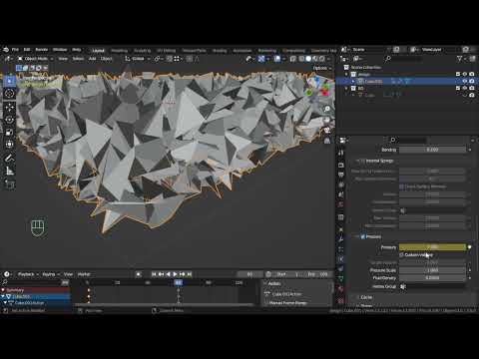Open the Render menu

[x=42, y=50]
